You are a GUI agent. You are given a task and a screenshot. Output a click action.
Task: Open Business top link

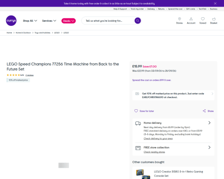click(214, 9)
